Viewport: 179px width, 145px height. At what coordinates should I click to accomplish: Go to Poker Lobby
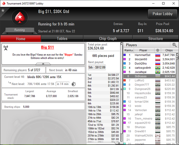[163, 14]
